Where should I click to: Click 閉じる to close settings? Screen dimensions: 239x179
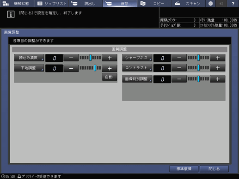214,169
